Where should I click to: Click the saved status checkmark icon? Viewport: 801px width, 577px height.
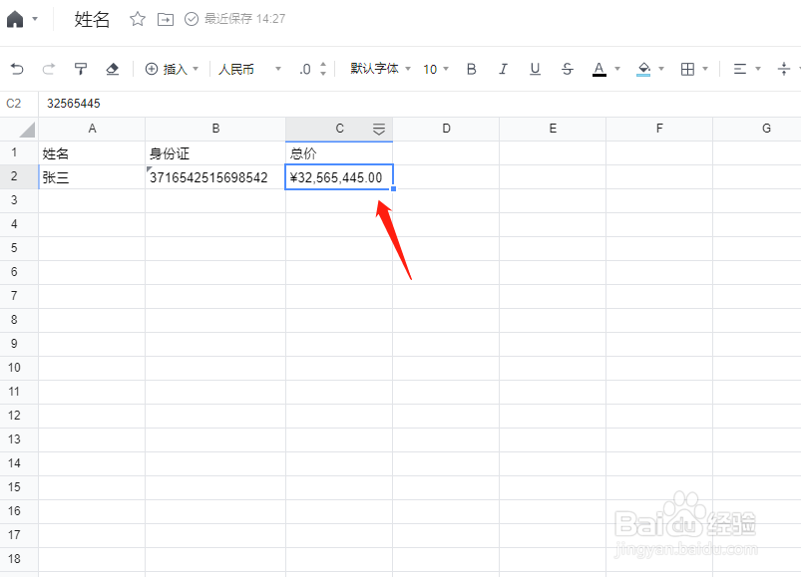192,19
